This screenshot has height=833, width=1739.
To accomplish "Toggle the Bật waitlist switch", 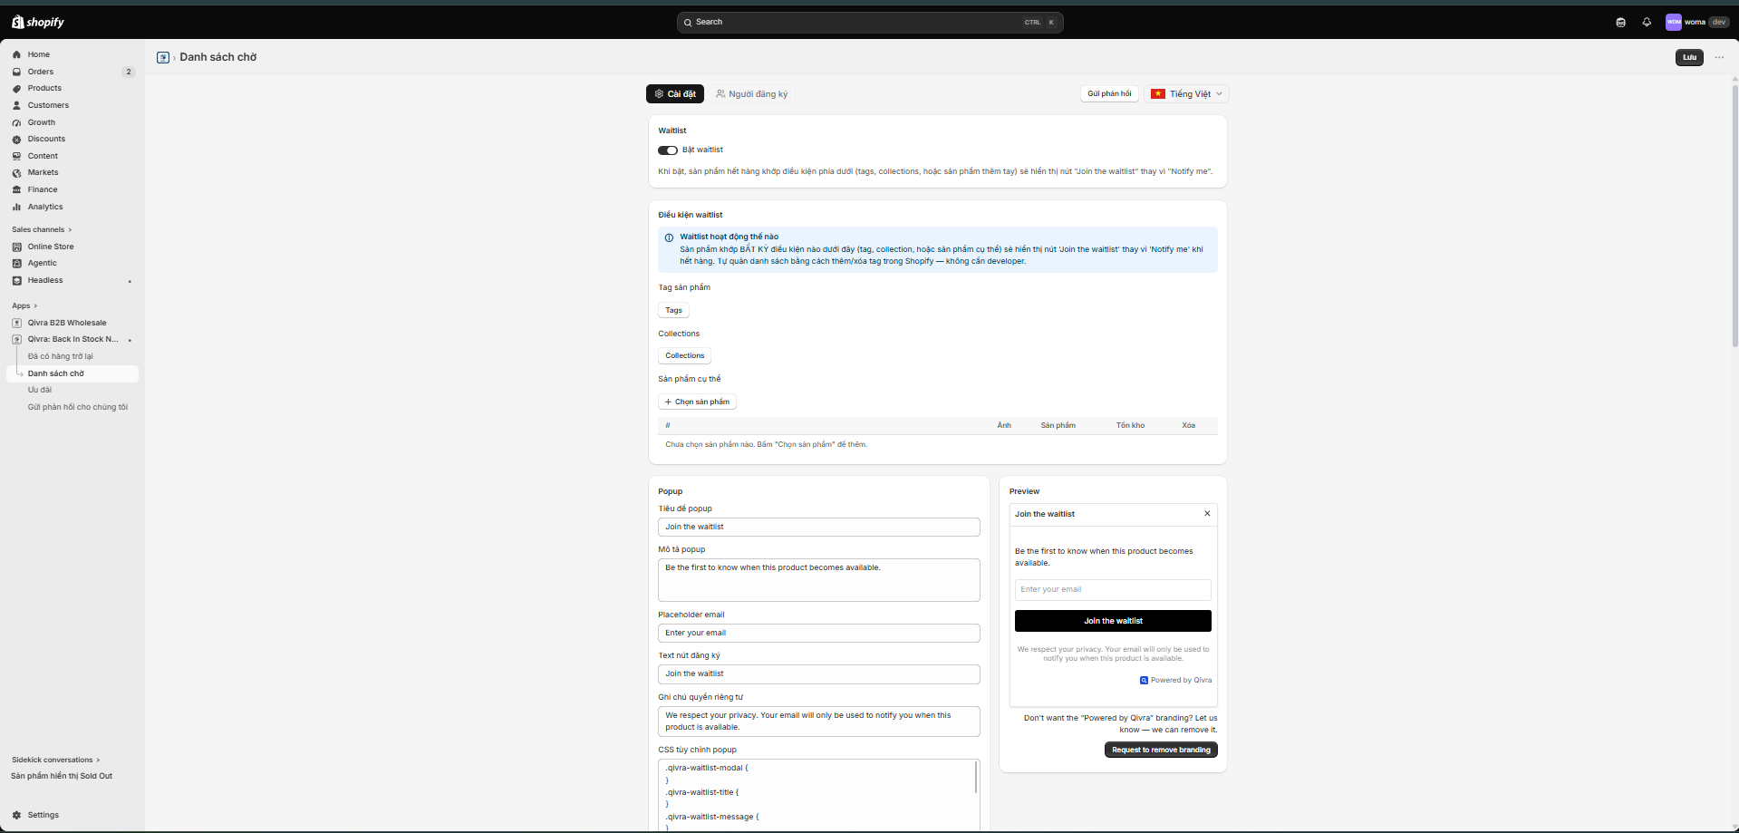I will [x=668, y=150].
